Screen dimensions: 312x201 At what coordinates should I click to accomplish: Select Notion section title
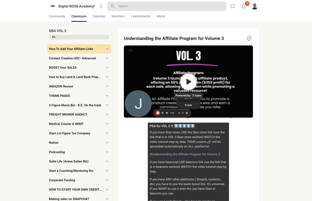click(54, 142)
